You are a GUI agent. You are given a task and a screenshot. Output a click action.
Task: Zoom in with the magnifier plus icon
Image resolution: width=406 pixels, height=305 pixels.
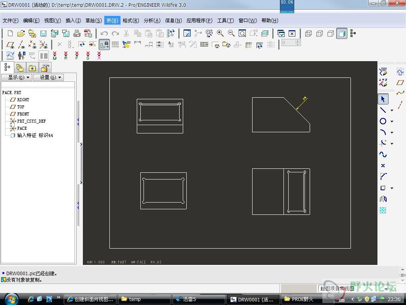(220, 33)
